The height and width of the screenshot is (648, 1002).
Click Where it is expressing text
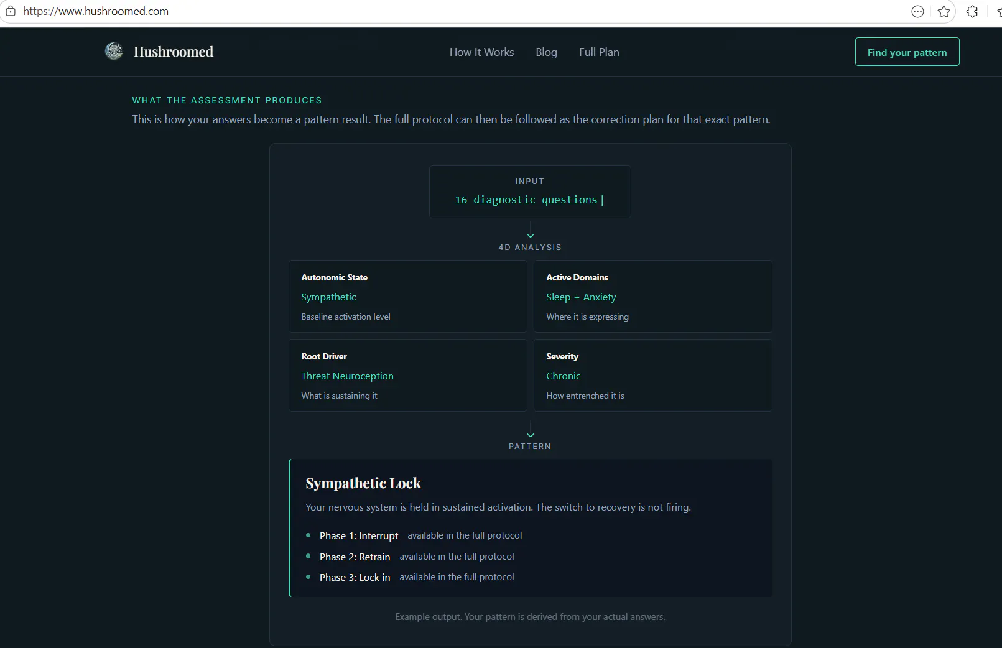[587, 317]
